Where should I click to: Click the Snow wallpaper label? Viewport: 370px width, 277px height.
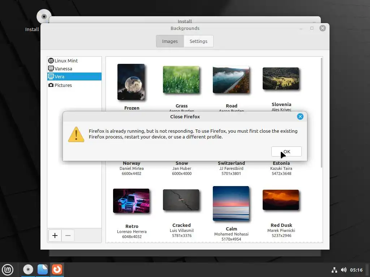[182, 163]
